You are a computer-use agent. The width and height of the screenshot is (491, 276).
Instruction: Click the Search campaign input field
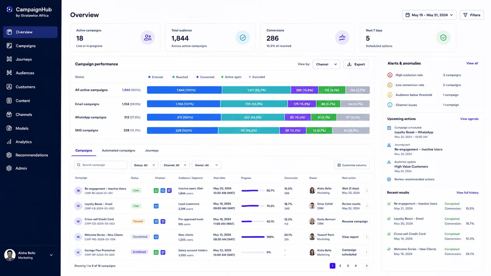click(x=101, y=165)
